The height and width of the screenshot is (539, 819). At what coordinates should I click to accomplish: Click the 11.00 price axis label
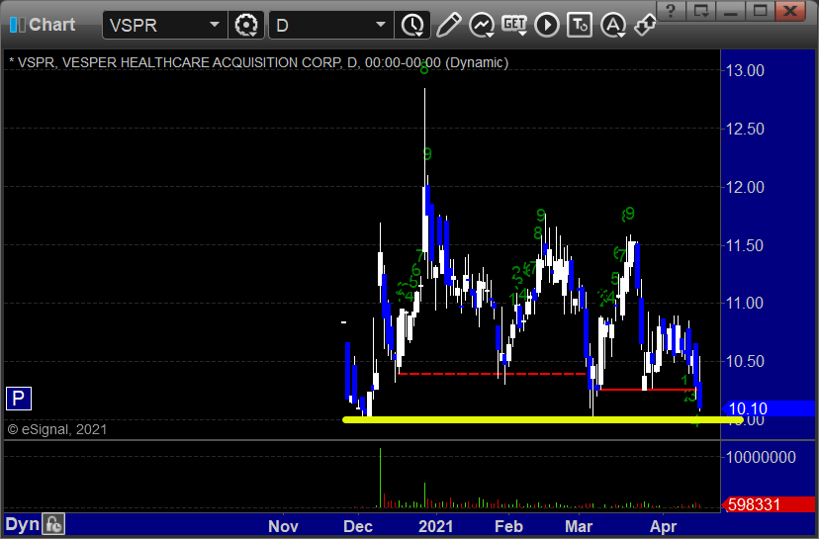[746, 303]
